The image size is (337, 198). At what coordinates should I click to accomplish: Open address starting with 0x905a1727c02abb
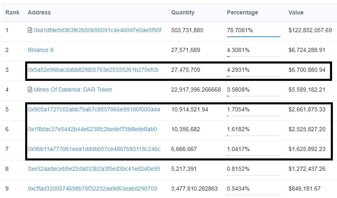94,109
